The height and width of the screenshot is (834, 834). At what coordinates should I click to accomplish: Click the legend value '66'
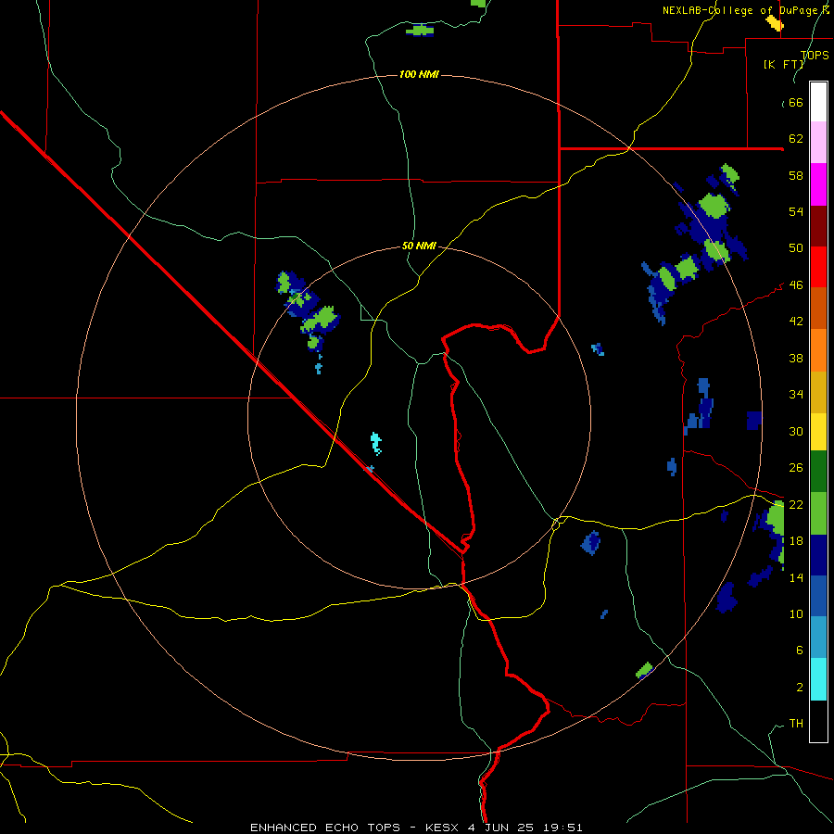pyautogui.click(x=796, y=102)
